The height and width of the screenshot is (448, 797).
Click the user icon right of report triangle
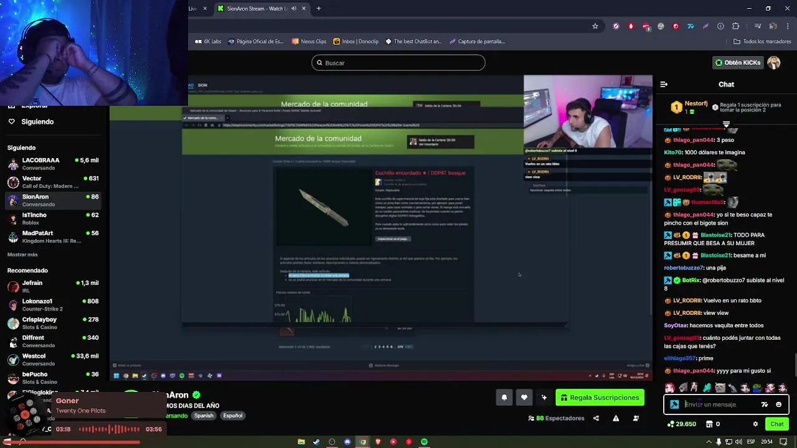636,418
